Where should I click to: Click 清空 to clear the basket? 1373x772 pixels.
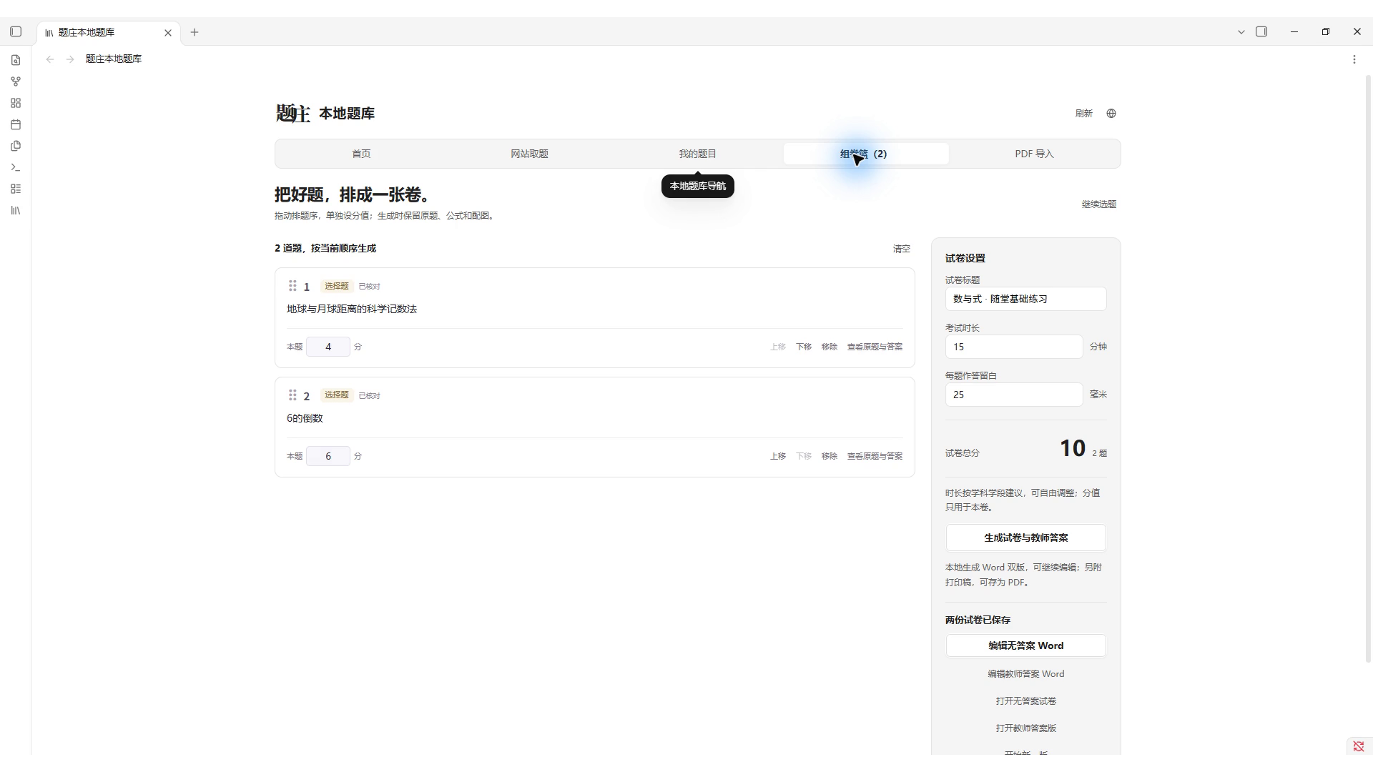tap(902, 249)
